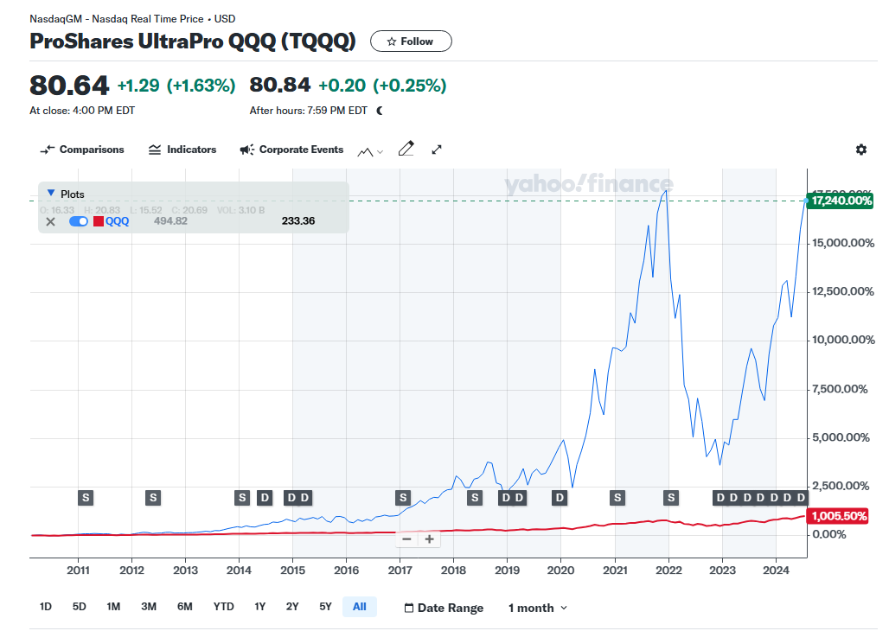Collapse the Plots panel triangle
The width and height of the screenshot is (889, 631).
point(51,194)
